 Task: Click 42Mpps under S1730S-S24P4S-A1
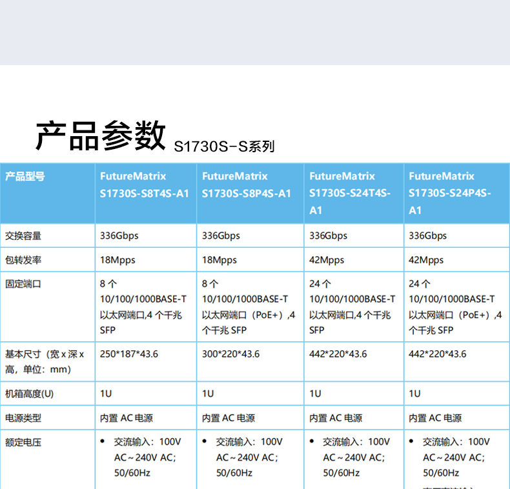point(426,260)
